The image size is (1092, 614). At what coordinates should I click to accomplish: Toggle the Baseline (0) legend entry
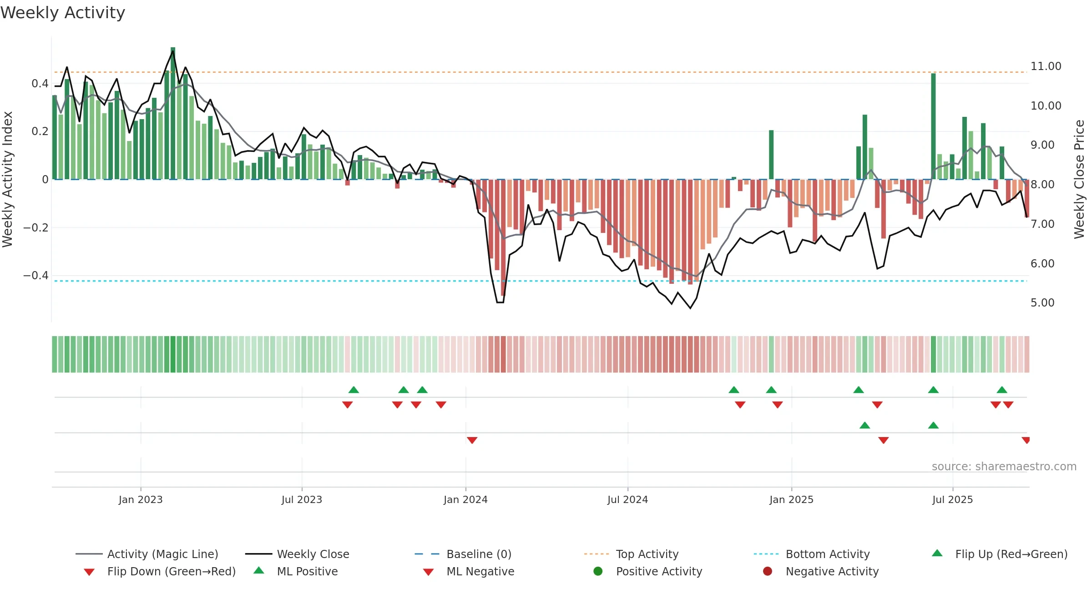(463, 554)
